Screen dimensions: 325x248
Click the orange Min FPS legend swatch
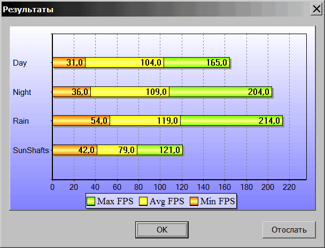click(x=194, y=201)
